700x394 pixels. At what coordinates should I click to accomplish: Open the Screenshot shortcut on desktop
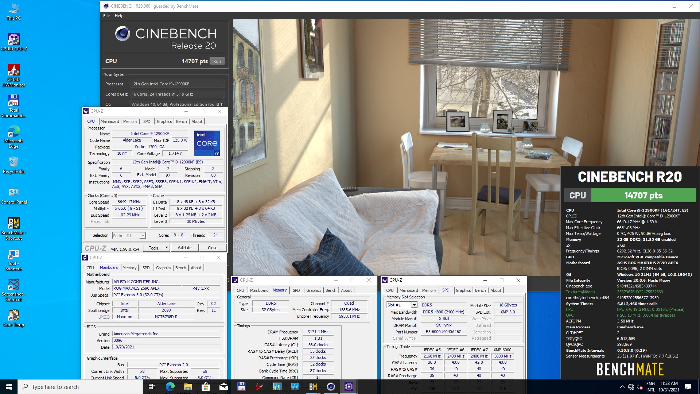click(x=13, y=290)
